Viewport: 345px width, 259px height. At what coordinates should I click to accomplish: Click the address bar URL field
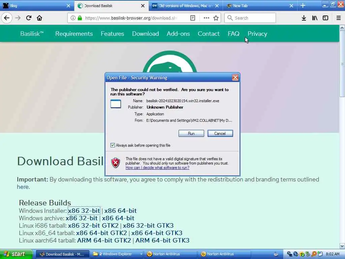pyautogui.click(x=131, y=18)
